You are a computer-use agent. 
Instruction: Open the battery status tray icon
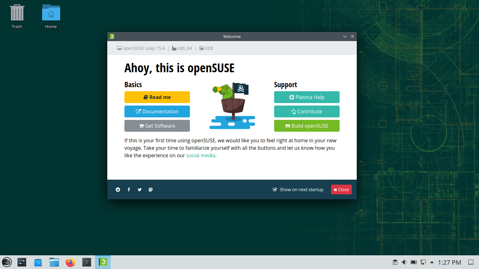tap(414, 262)
